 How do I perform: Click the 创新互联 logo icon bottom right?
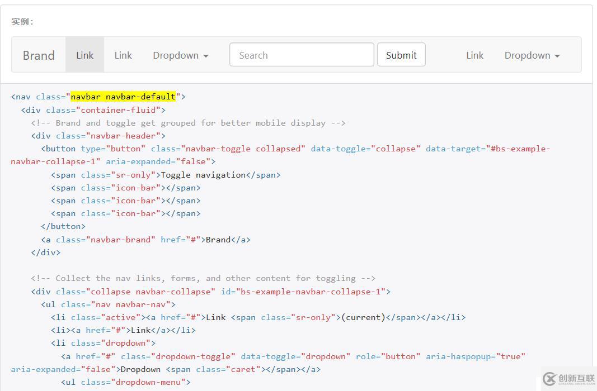tap(549, 378)
